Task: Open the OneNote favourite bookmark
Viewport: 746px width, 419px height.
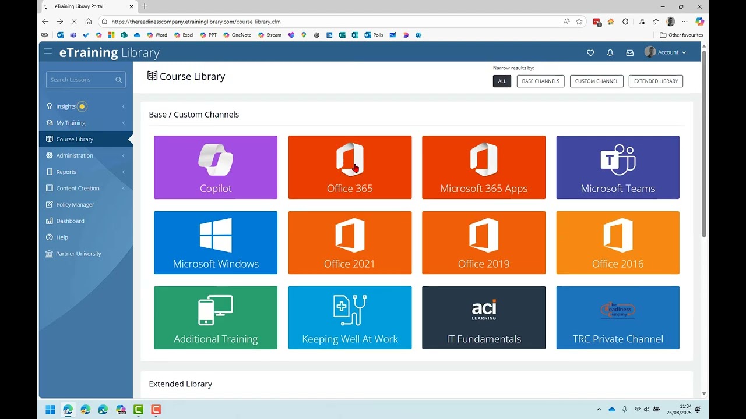Action: [237, 35]
